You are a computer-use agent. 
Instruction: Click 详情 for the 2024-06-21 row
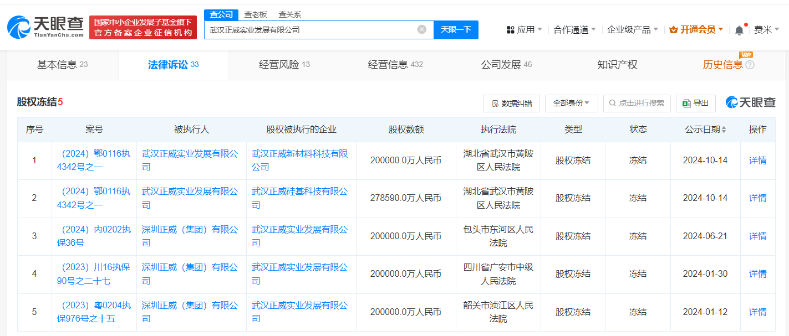tap(757, 236)
